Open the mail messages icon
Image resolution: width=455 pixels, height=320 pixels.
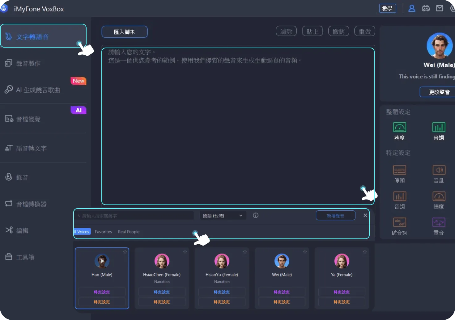(440, 8)
